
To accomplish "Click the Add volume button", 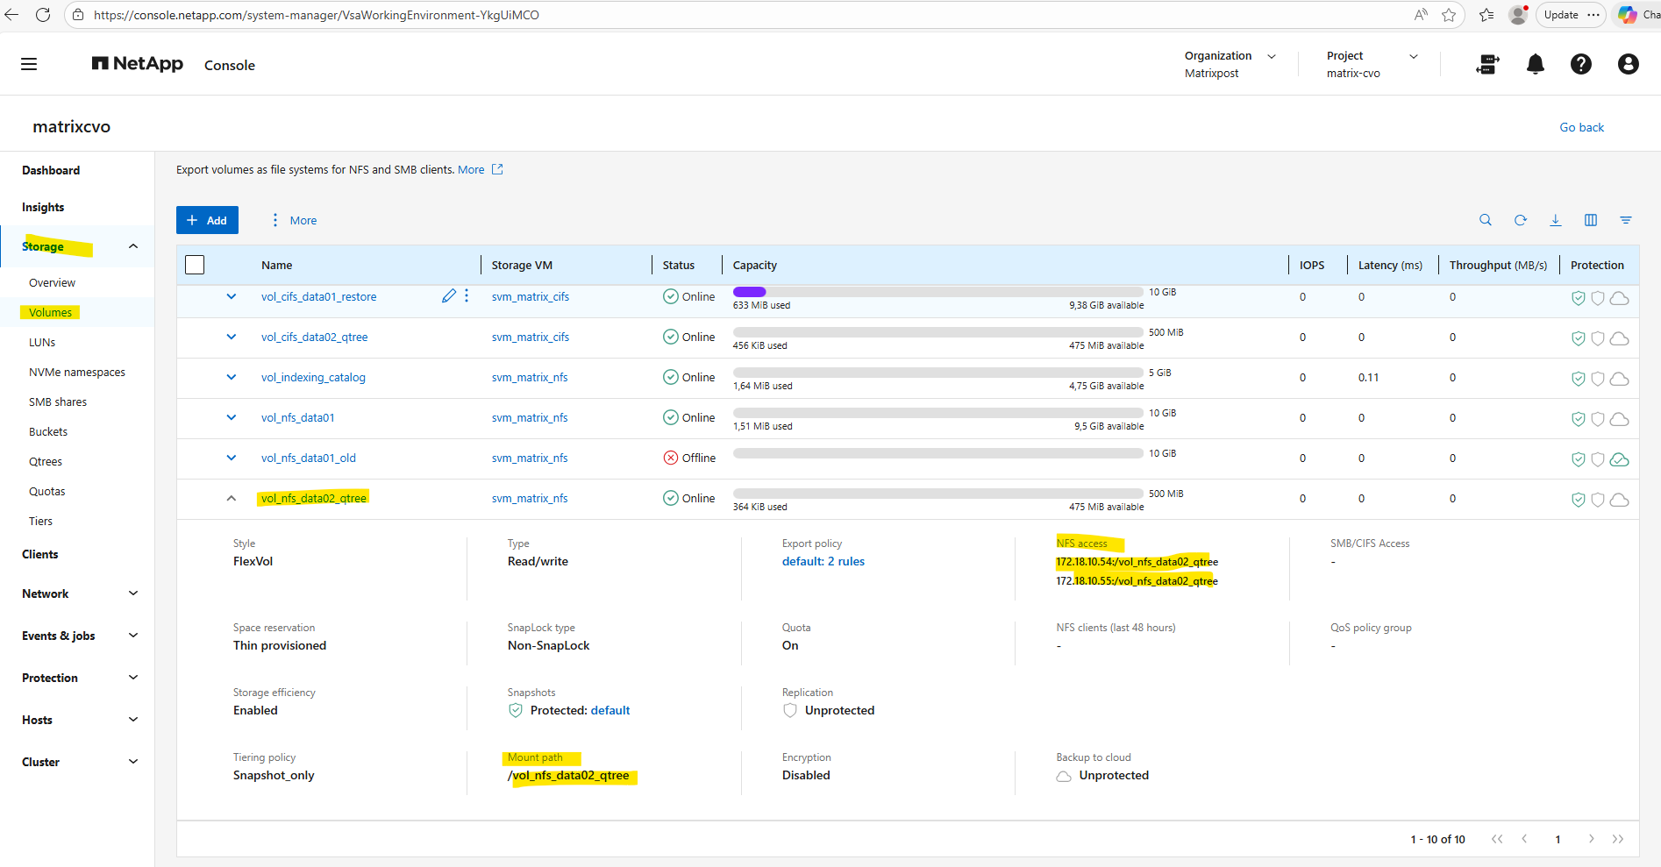I will click(x=207, y=220).
